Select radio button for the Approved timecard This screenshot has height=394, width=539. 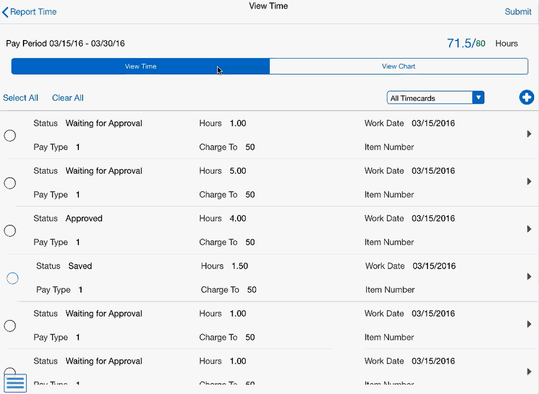pos(10,231)
